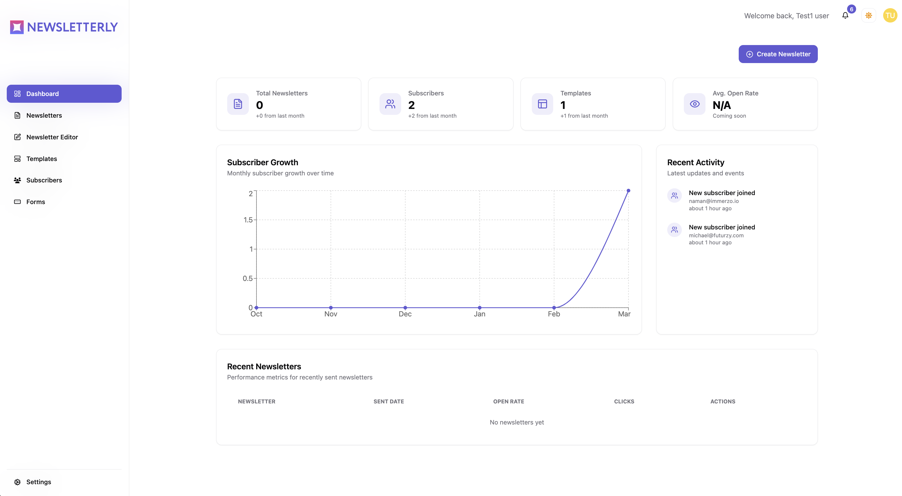Select Subscribers in the sidebar

[44, 180]
